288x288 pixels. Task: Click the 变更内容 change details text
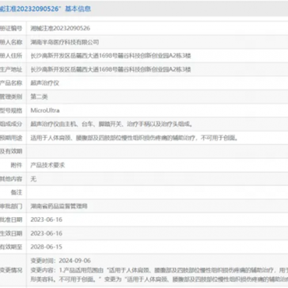pos(159,275)
